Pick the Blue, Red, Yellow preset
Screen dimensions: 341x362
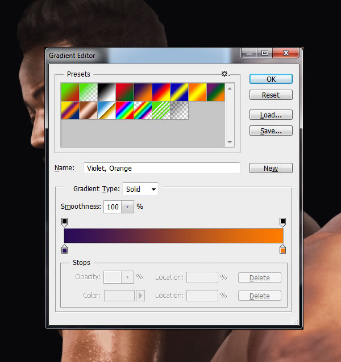[161, 92]
